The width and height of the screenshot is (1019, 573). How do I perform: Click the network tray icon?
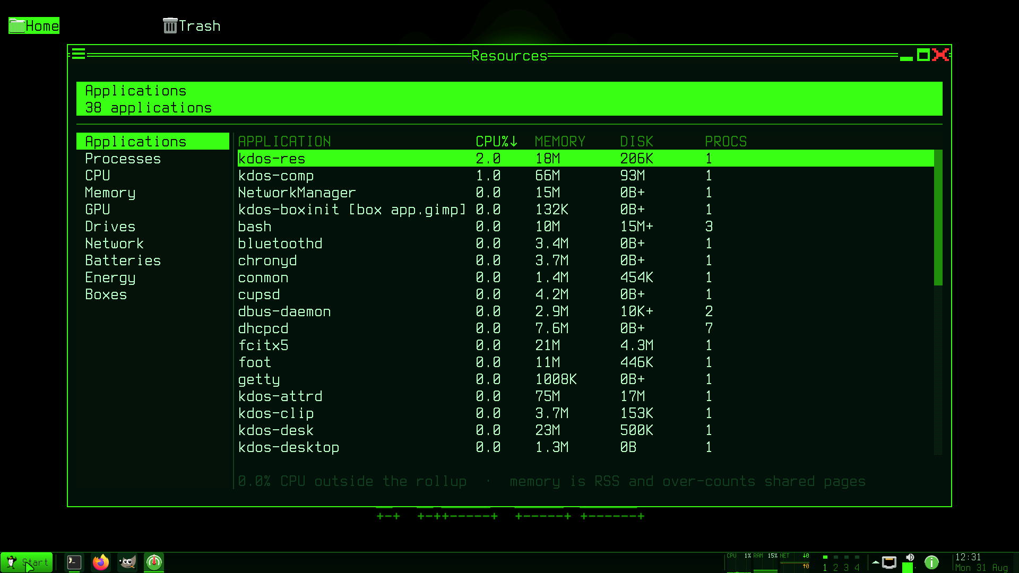[x=890, y=562]
